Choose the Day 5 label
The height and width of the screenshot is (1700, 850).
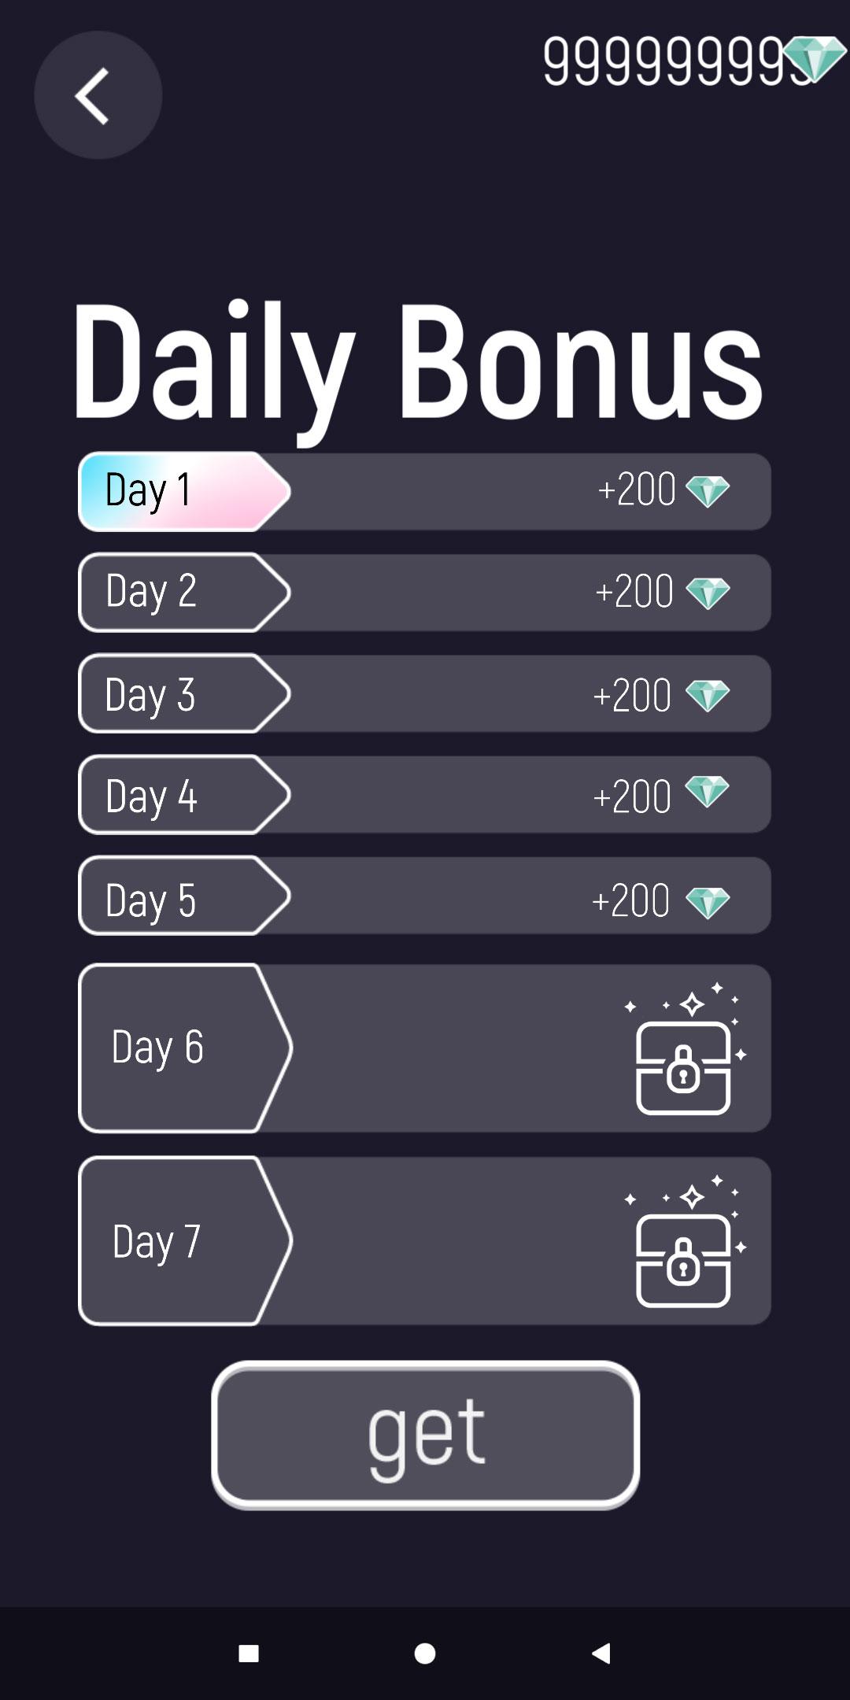click(x=151, y=900)
